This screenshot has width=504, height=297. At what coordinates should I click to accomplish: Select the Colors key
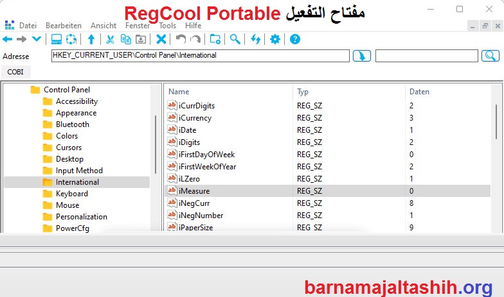pos(67,136)
